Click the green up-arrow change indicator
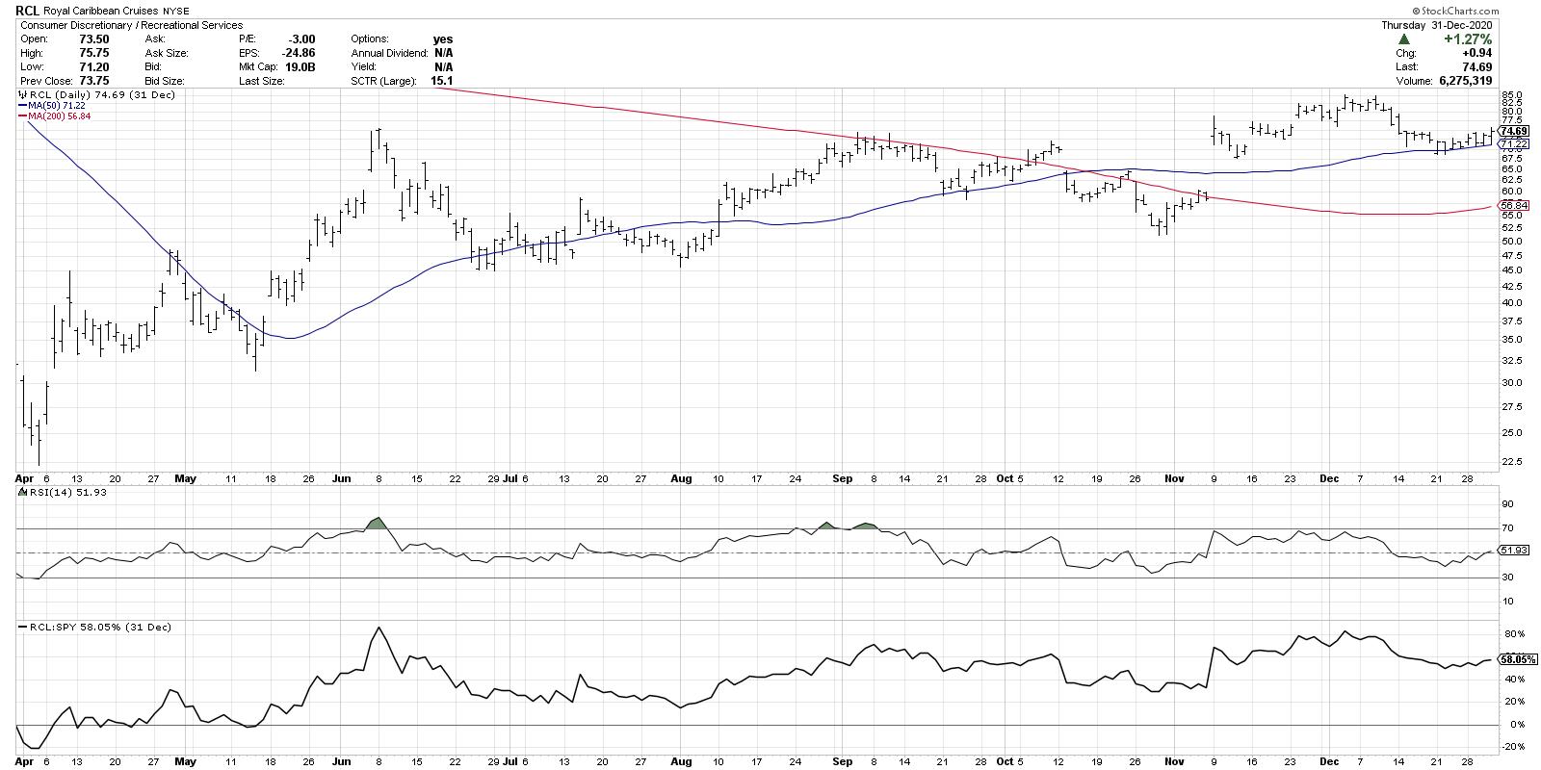Image resolution: width=1541 pixels, height=770 pixels. click(x=1404, y=39)
